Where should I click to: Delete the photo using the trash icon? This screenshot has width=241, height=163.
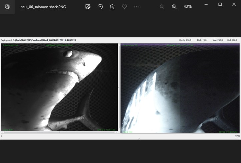point(112,7)
